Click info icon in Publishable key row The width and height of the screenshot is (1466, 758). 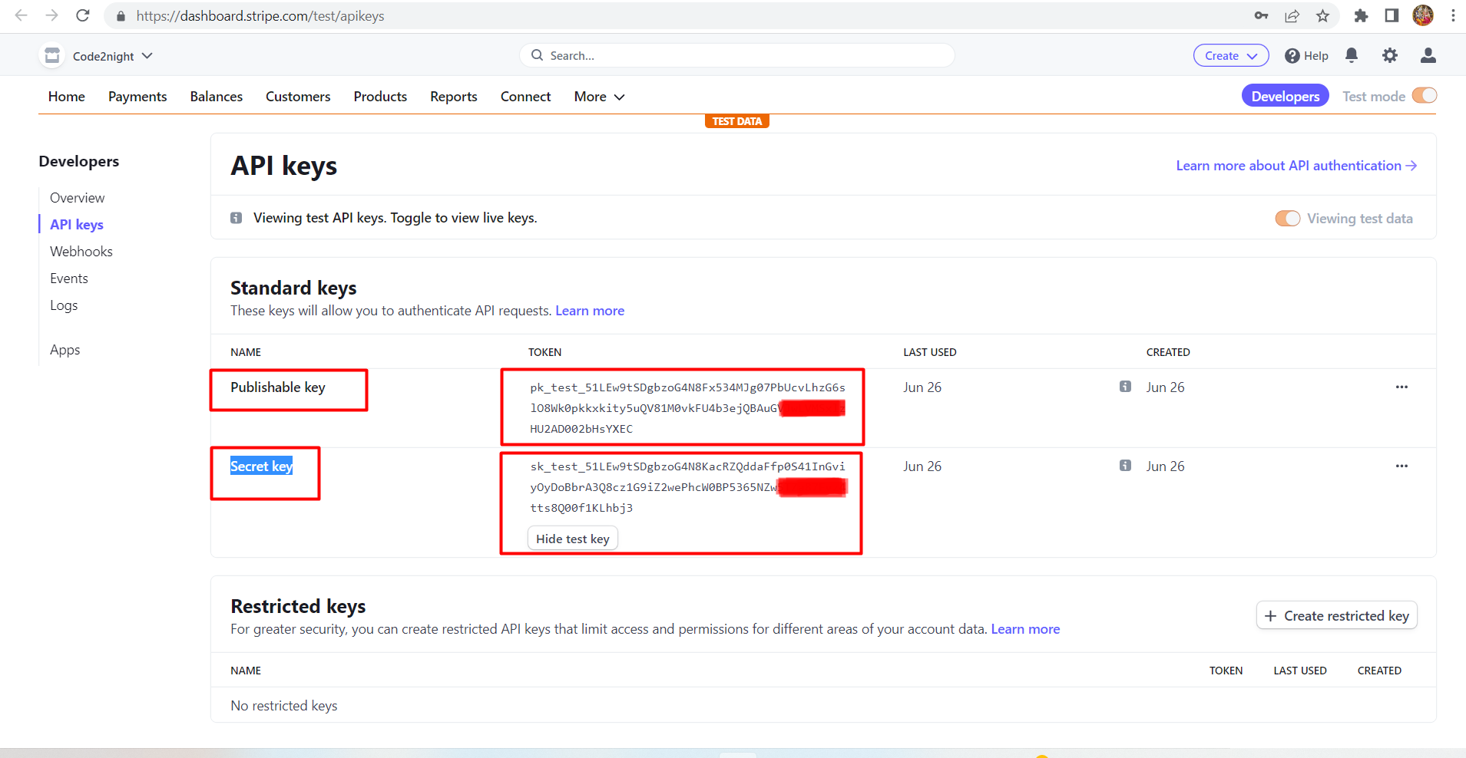click(1125, 387)
